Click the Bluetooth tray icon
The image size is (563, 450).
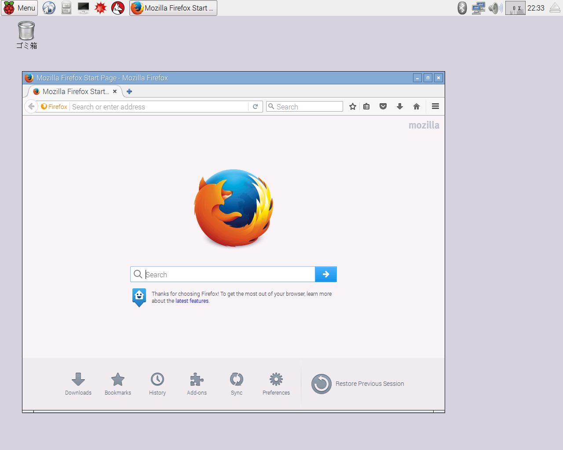(x=462, y=8)
